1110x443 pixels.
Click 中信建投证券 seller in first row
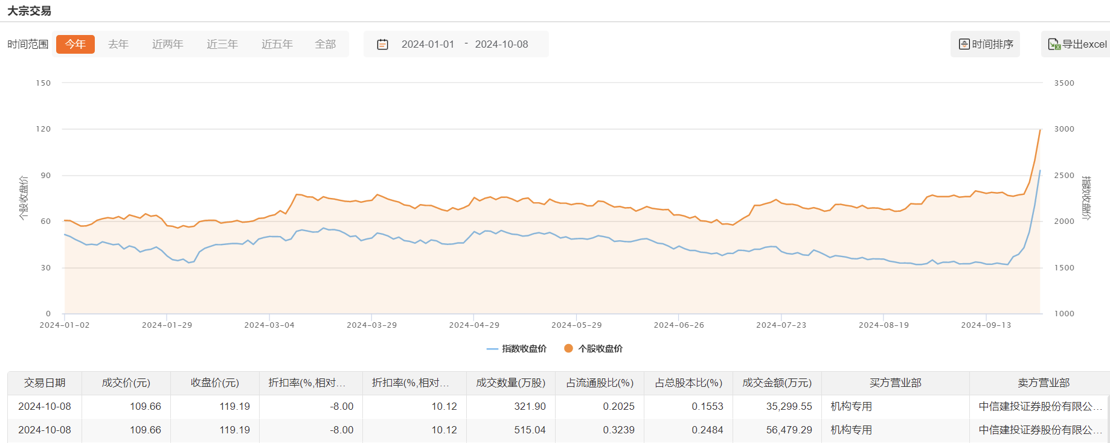click(x=1039, y=407)
